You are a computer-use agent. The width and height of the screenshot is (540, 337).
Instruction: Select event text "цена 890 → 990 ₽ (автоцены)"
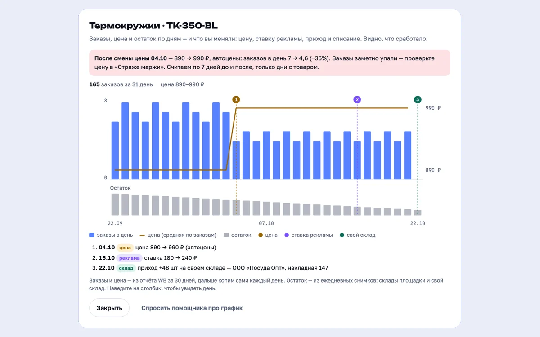[x=176, y=248]
